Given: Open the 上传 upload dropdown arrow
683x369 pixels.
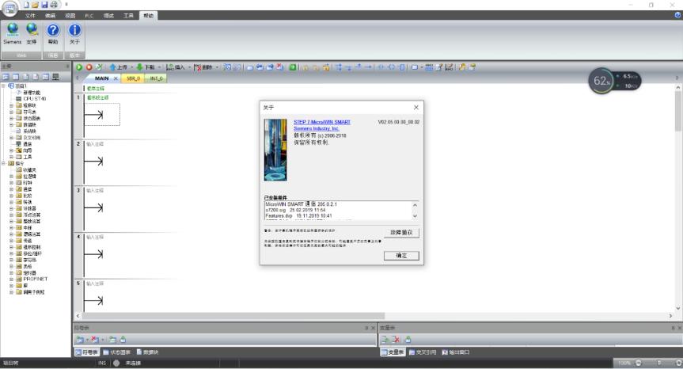Looking at the screenshot, I should [x=131, y=67].
